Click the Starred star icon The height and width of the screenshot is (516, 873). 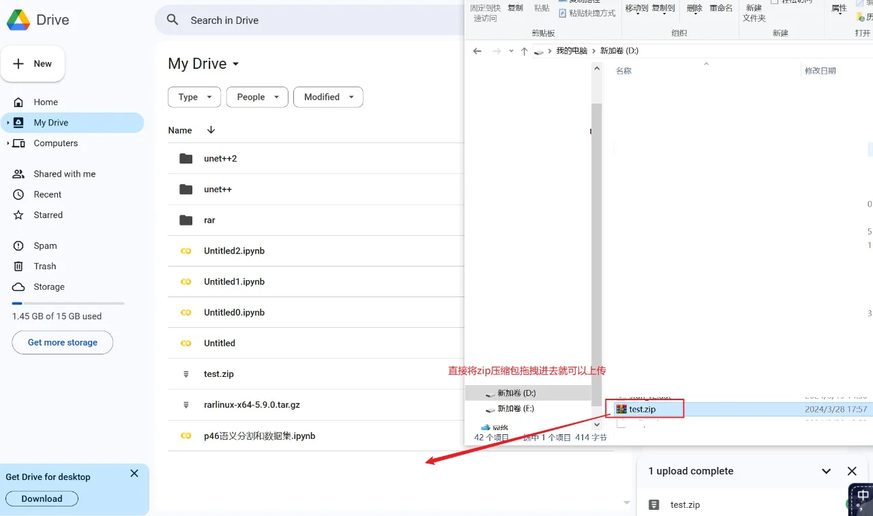coord(18,215)
